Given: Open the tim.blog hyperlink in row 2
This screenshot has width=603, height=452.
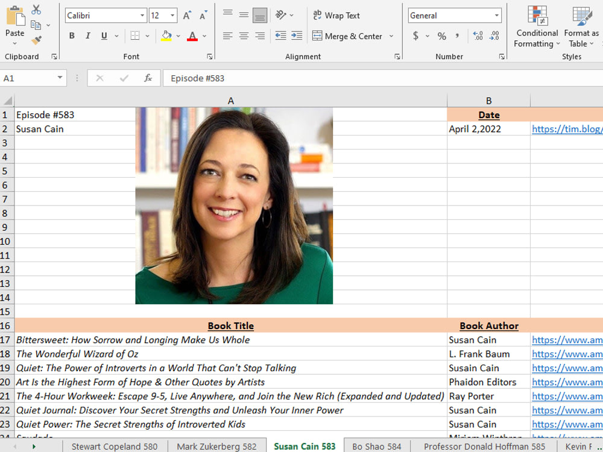Looking at the screenshot, I should click(567, 129).
